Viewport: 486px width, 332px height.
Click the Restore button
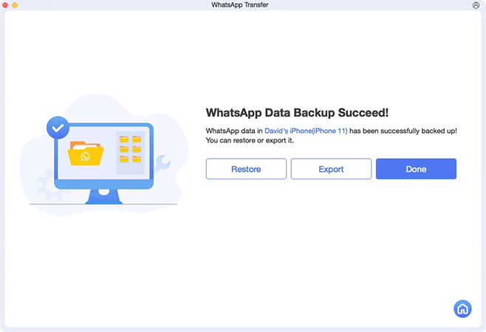point(246,169)
